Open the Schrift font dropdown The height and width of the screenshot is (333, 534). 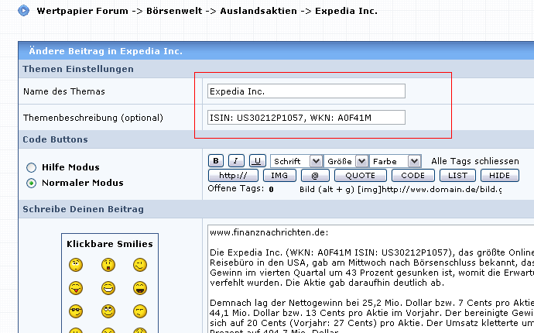tap(296, 161)
